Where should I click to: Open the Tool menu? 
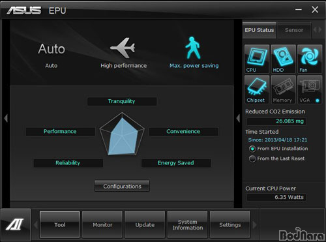point(60,224)
